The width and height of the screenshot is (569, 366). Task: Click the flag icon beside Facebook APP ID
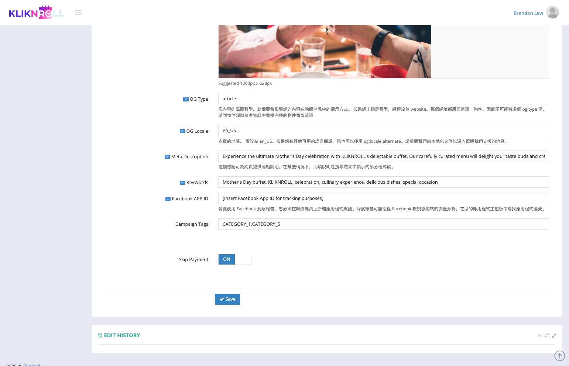pos(168,199)
